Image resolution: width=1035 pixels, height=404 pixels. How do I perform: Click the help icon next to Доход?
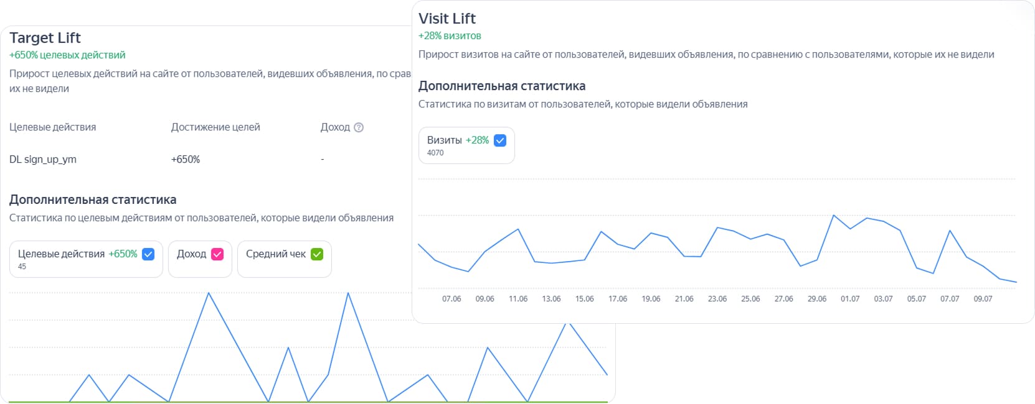tap(359, 127)
